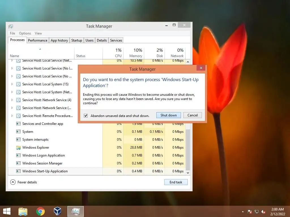
Task: Click the System interrupts process icon
Action: coord(18,140)
